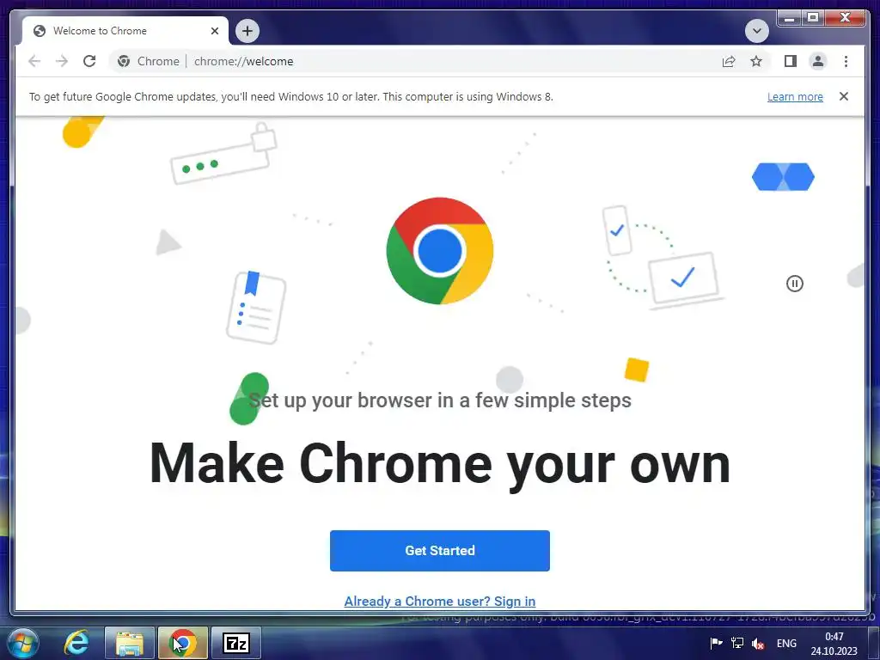Click the browser back arrow
This screenshot has height=660, width=880.
tap(34, 61)
